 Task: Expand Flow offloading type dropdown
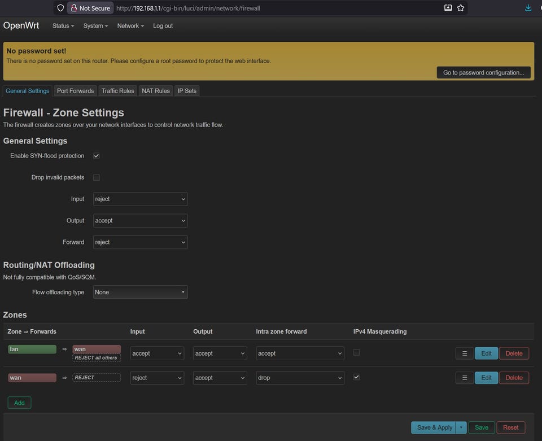140,292
